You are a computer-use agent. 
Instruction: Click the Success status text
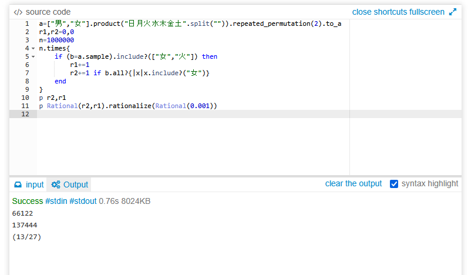[x=28, y=201]
